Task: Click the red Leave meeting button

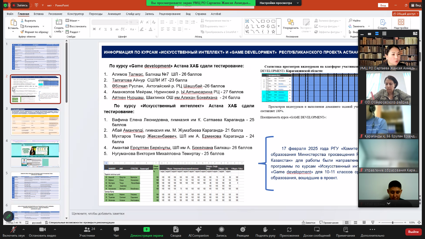Action: coord(413,232)
